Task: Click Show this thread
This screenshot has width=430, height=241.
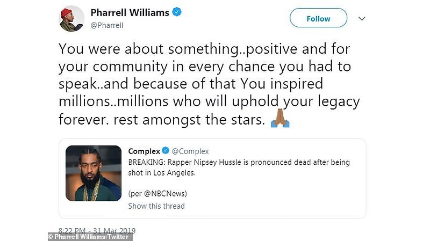Action: (x=156, y=206)
